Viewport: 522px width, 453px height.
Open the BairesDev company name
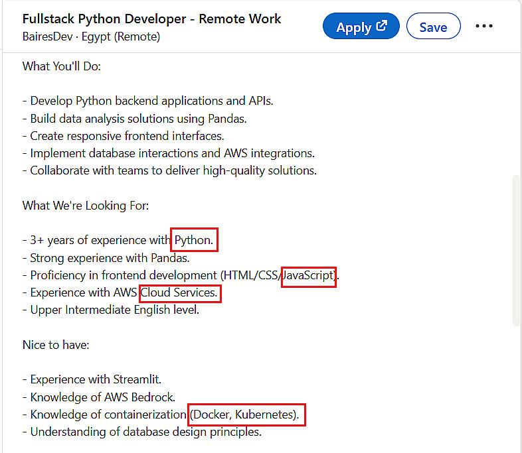tap(48, 36)
